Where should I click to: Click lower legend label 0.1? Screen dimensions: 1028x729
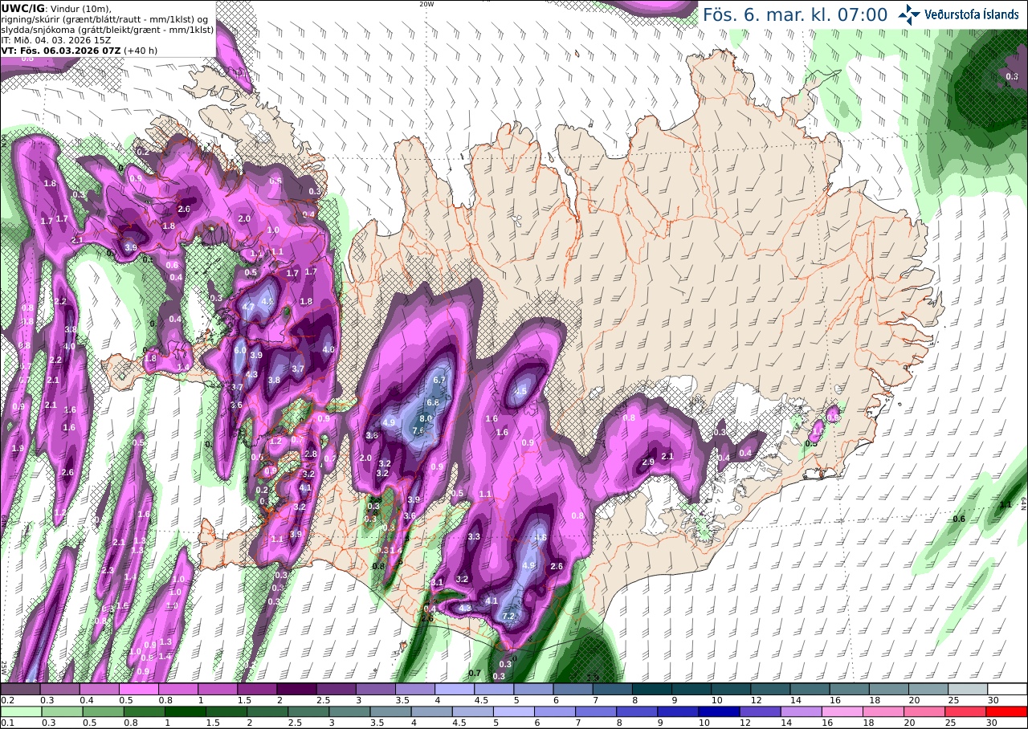(7, 723)
